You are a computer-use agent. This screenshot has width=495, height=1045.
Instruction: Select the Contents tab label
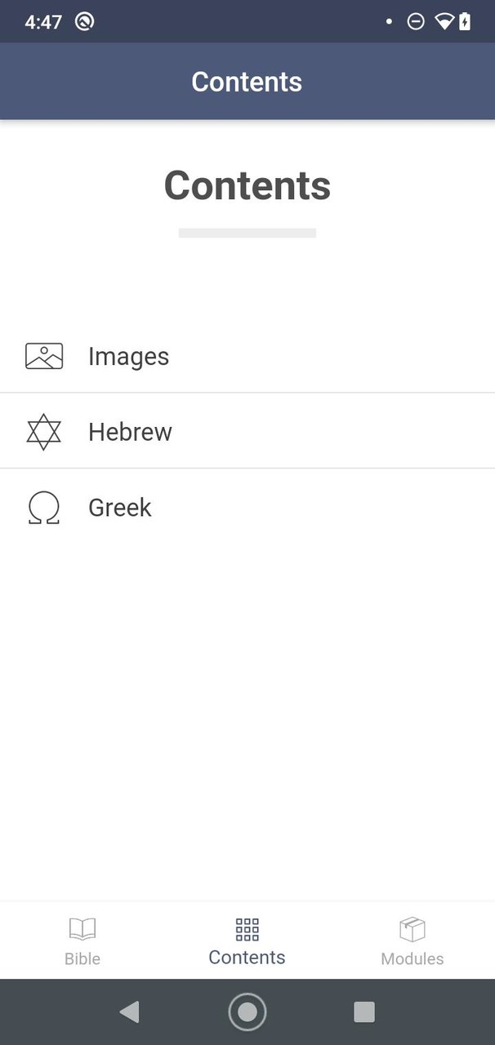point(247,958)
